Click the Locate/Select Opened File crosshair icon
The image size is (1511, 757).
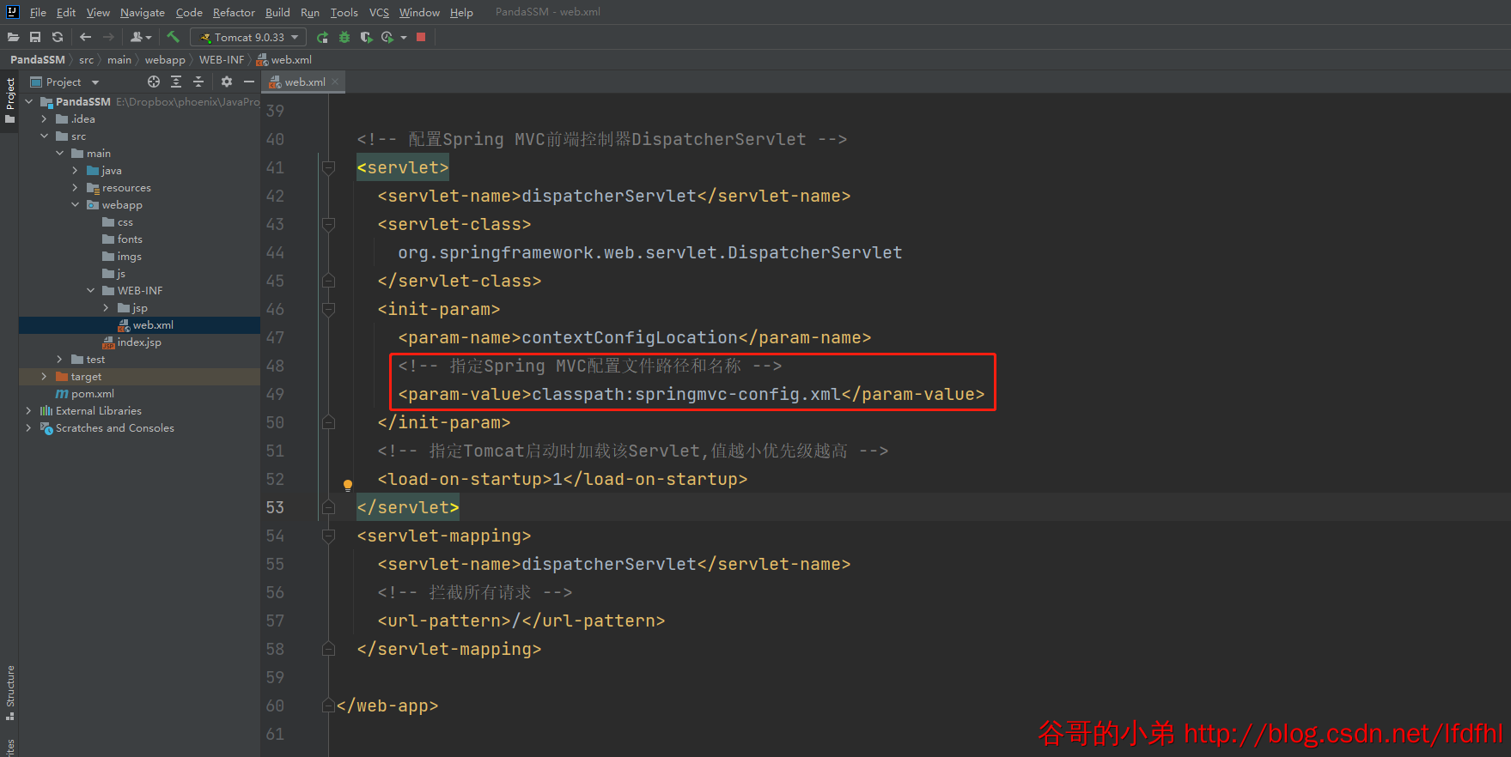point(154,82)
